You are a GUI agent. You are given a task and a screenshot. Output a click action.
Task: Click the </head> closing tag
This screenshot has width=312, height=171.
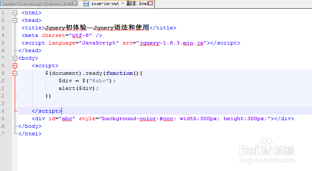click(30, 50)
